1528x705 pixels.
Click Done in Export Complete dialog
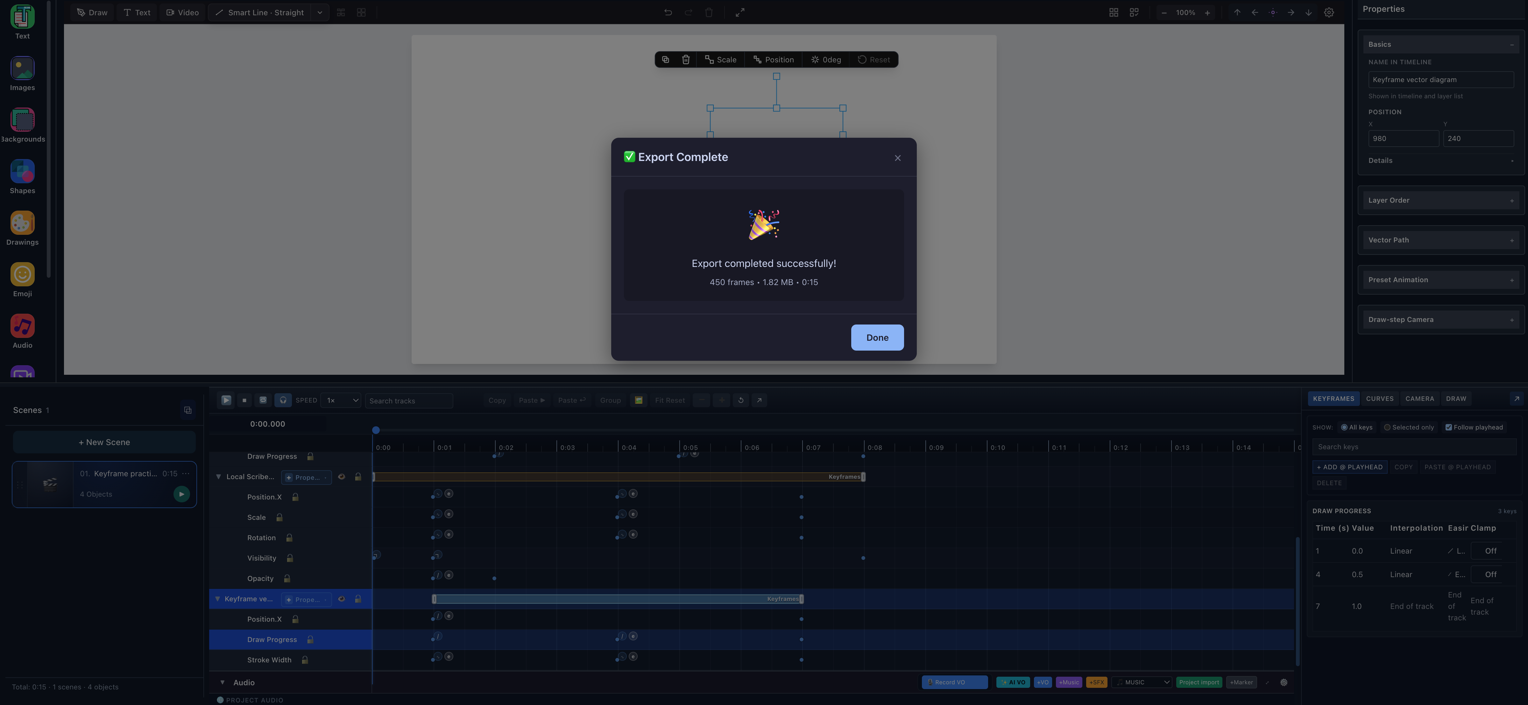877,338
